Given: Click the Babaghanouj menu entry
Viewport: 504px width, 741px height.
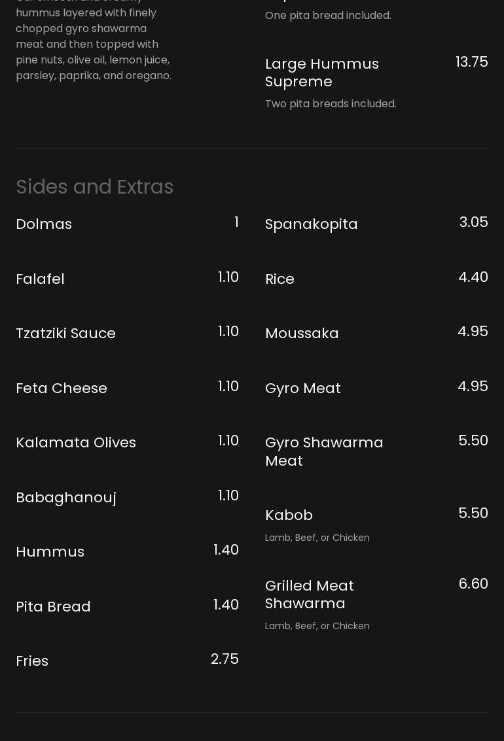Looking at the screenshot, I should [x=66, y=497].
